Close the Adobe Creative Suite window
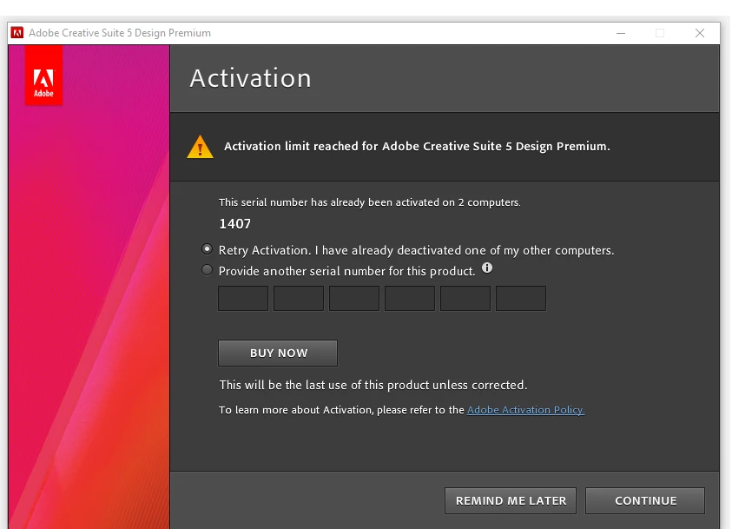 click(x=699, y=33)
